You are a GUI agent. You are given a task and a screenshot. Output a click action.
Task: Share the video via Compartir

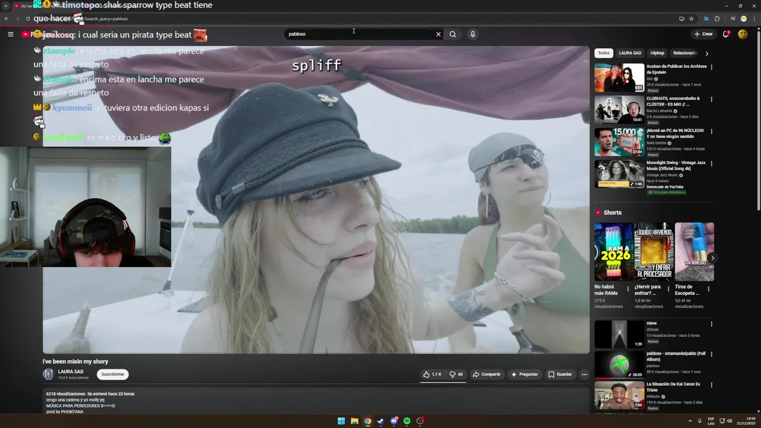(x=486, y=374)
